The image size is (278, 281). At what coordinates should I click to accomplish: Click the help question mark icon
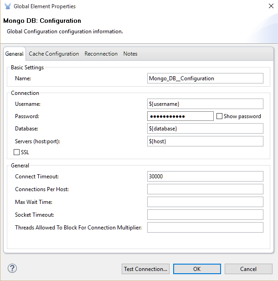click(12, 268)
